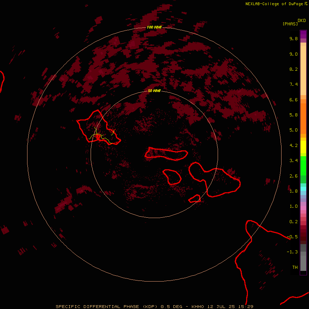Click the purple segment atop the color bar
The image size is (309, 309).
pos(303,34)
